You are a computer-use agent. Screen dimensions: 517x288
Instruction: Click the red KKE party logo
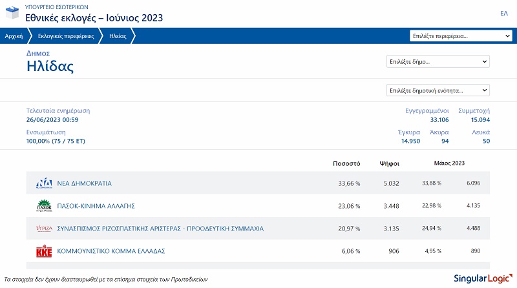point(44,251)
